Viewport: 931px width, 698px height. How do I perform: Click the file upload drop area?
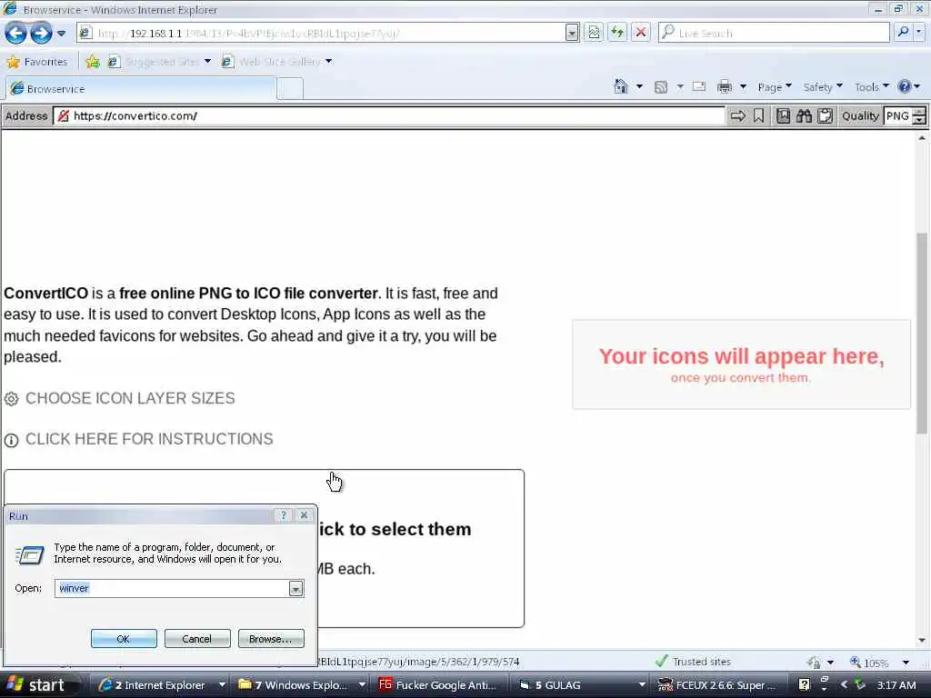click(x=265, y=548)
